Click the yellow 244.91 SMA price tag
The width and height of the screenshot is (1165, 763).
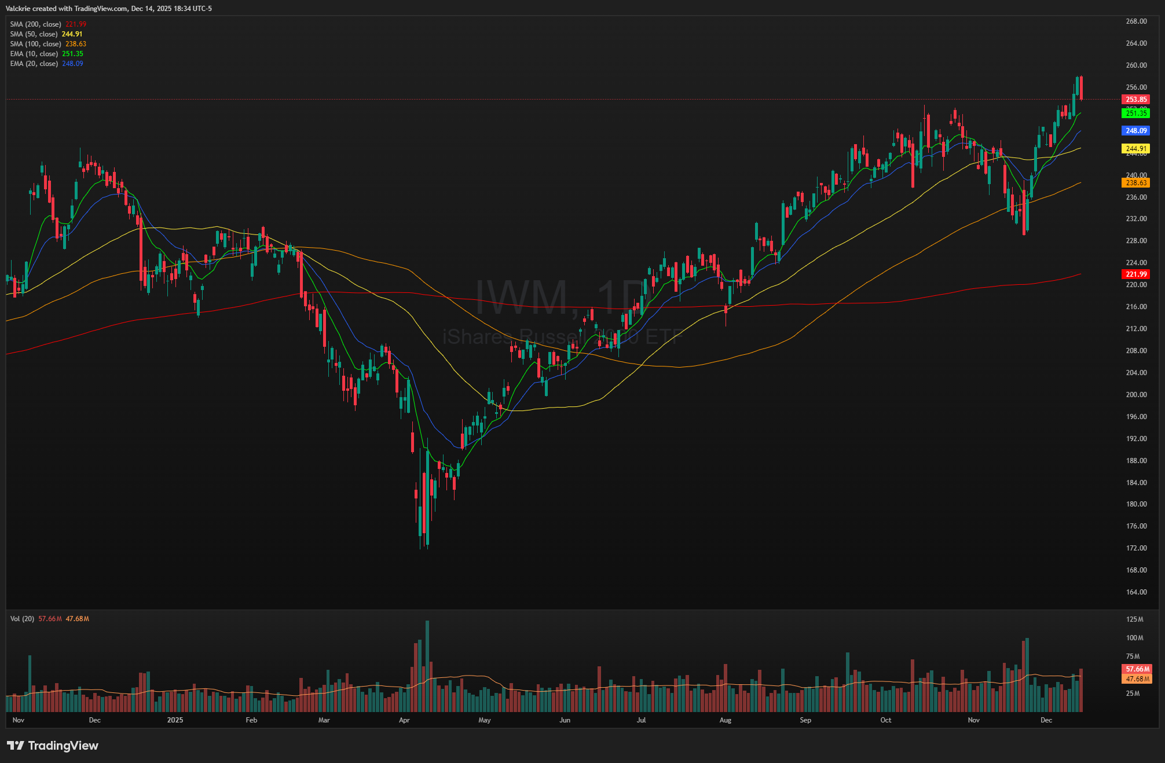(1135, 149)
